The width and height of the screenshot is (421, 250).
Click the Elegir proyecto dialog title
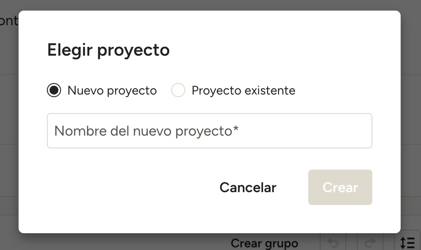tap(108, 50)
